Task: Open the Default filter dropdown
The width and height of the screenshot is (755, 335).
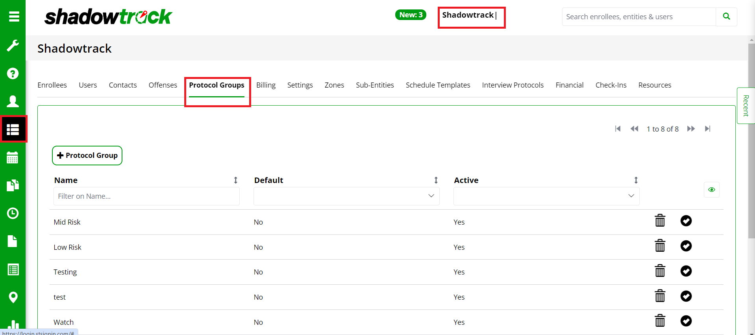Action: (x=346, y=196)
